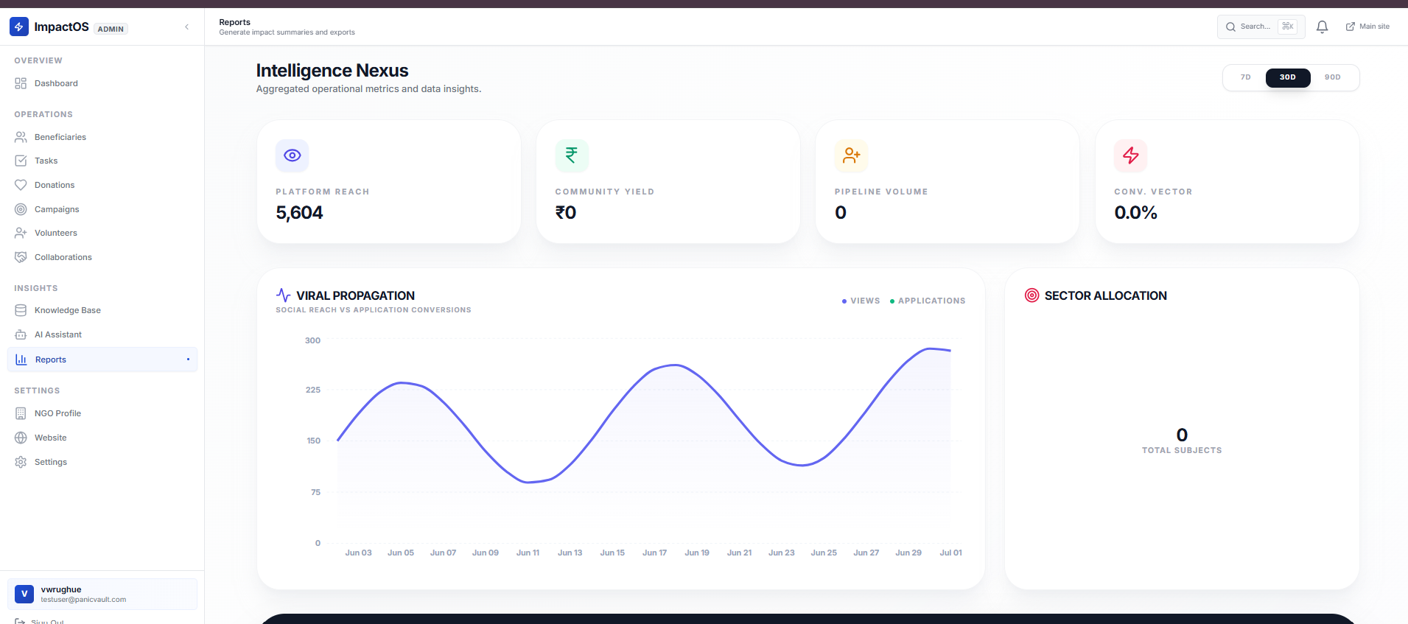Screen dimensions: 1408x624
Task: Collapse the sidebar with the chevron
Action: 186,27
